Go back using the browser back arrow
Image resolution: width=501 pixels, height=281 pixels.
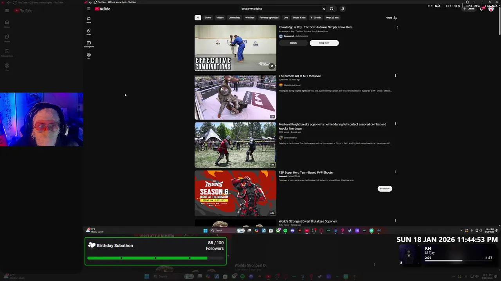[90, 2]
